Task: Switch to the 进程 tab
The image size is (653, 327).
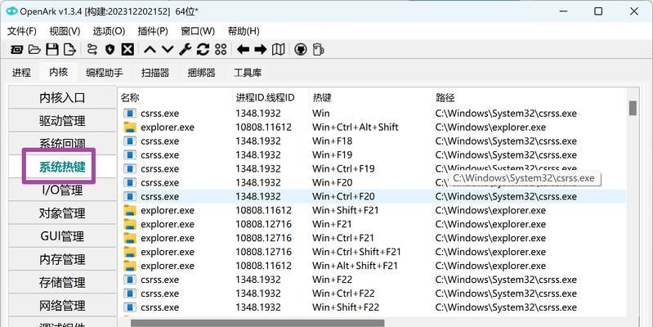Action: (21, 73)
